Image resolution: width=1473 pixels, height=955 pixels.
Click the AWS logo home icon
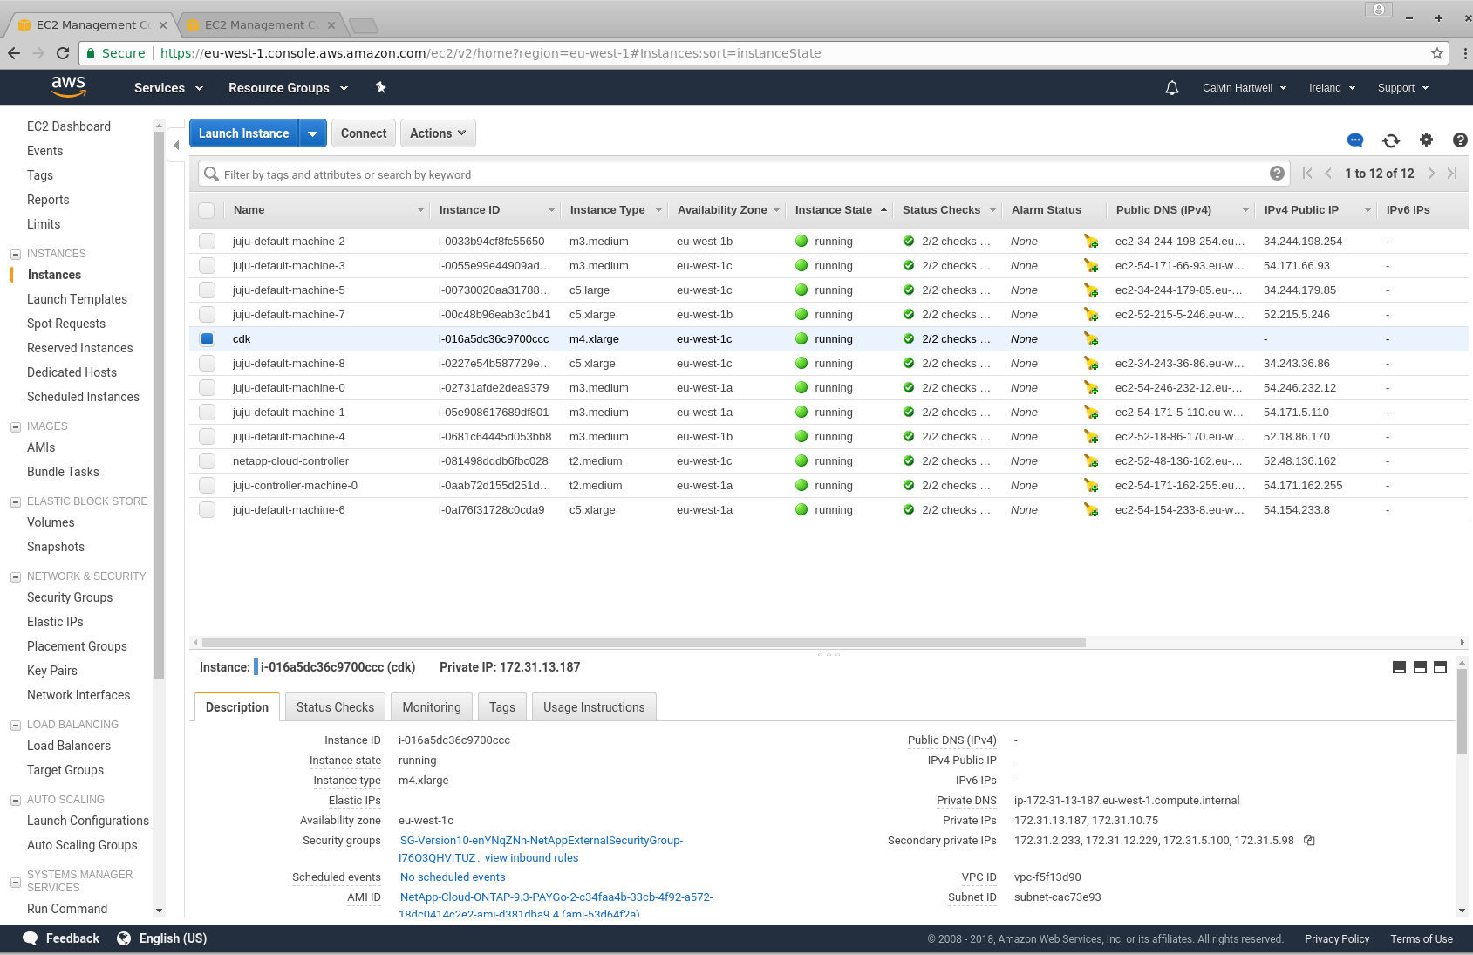(x=68, y=86)
